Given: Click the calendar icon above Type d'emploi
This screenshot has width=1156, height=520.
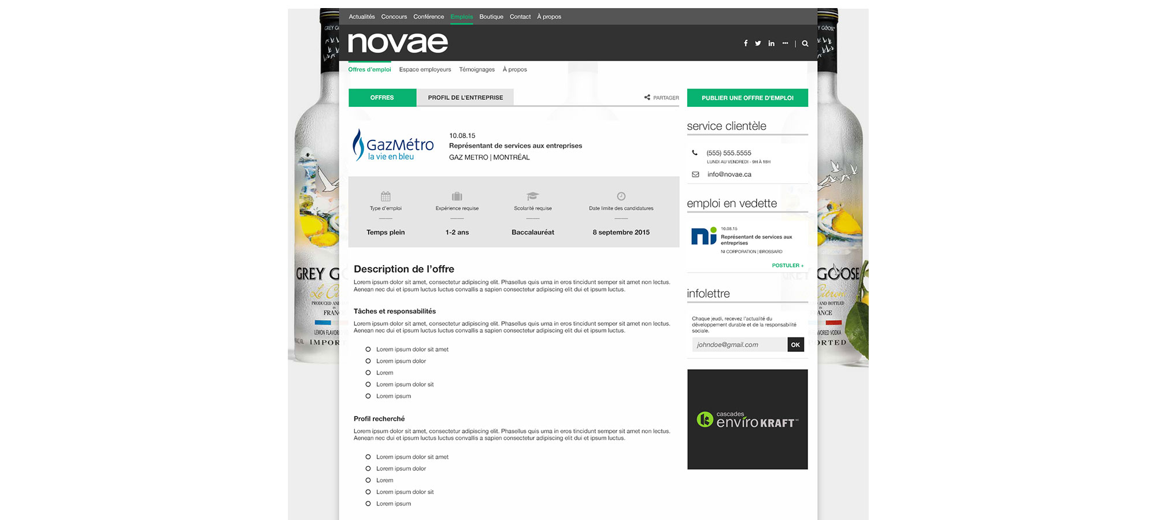Looking at the screenshot, I should pyautogui.click(x=386, y=196).
